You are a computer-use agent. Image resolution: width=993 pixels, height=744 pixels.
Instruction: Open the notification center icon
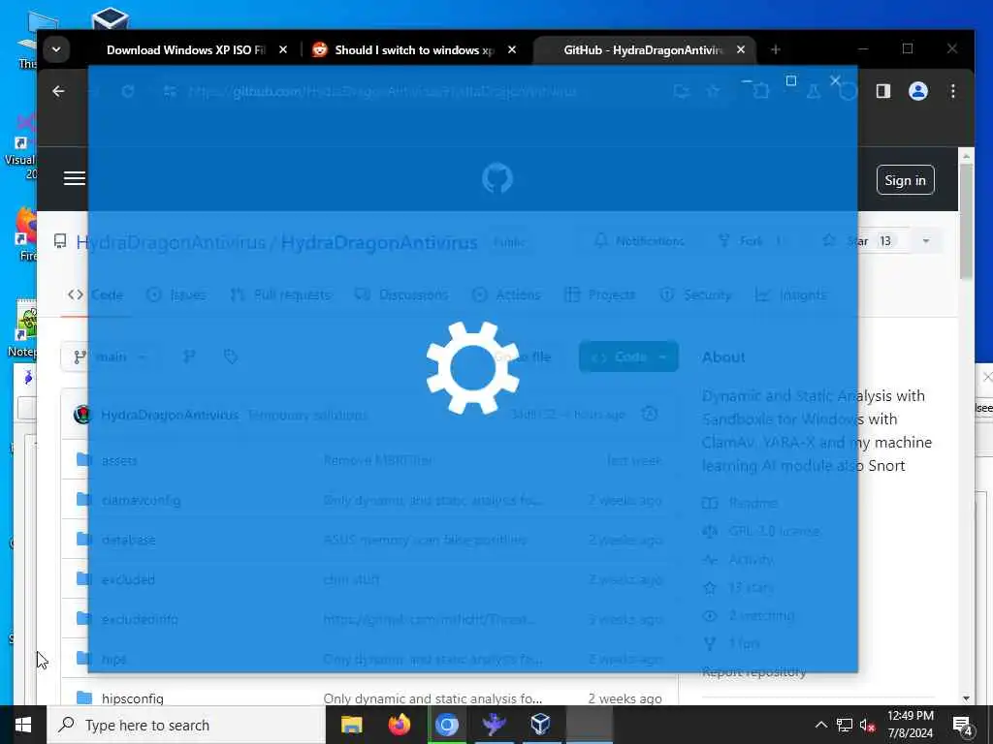(963, 726)
